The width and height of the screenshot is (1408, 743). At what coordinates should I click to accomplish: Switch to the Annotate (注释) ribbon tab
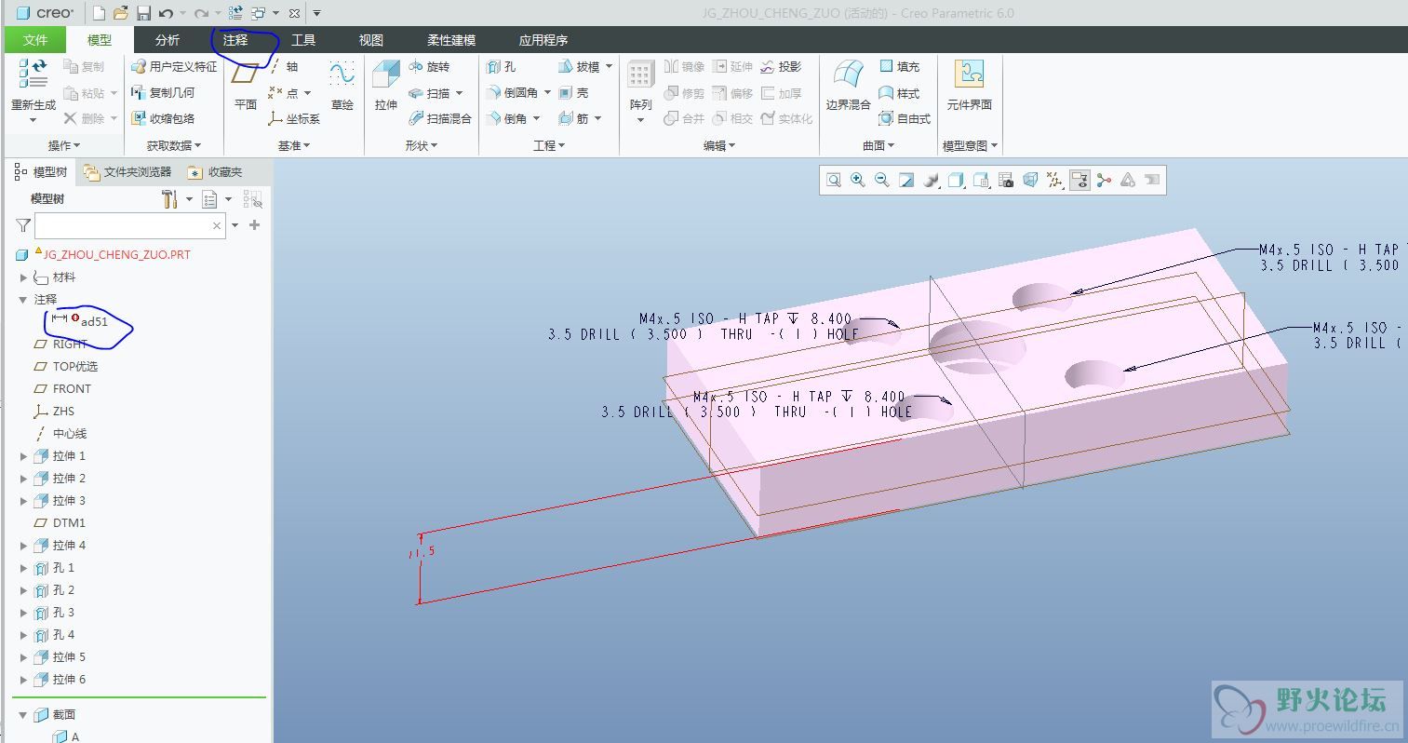pyautogui.click(x=235, y=40)
